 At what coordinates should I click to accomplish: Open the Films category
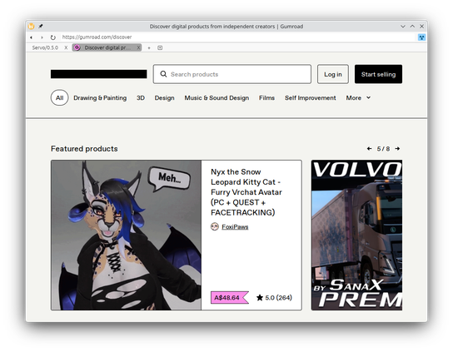(266, 98)
